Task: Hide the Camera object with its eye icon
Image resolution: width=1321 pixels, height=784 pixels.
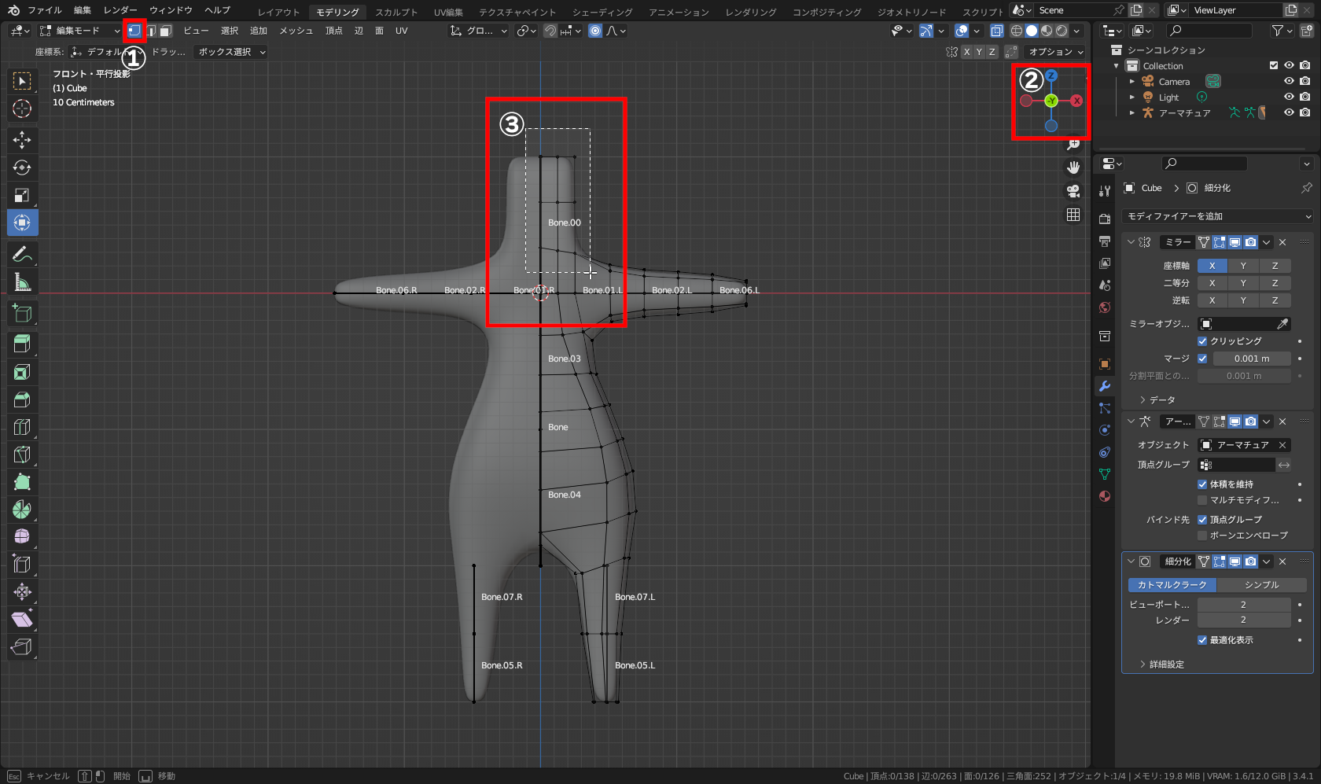Action: [1289, 81]
